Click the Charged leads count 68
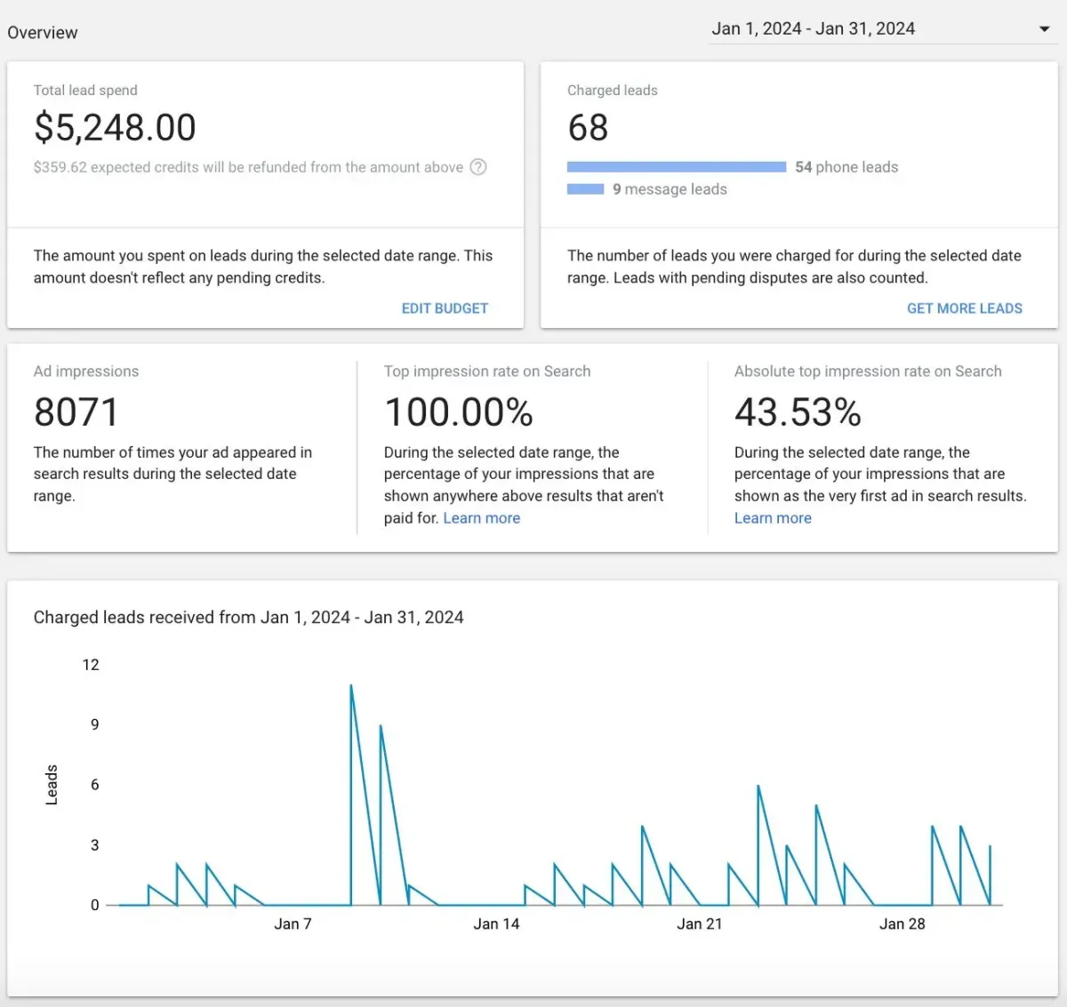1067x1007 pixels. click(588, 128)
